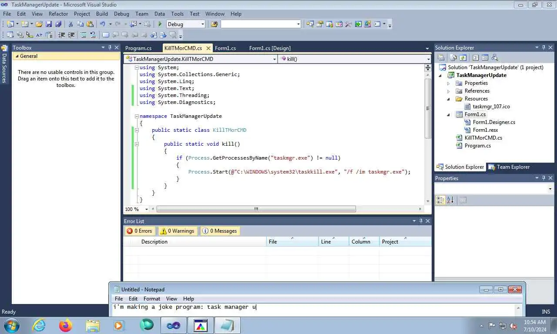Click the Properties icon in Solution Explorer toolbar
The image size is (557, 334).
click(x=441, y=57)
